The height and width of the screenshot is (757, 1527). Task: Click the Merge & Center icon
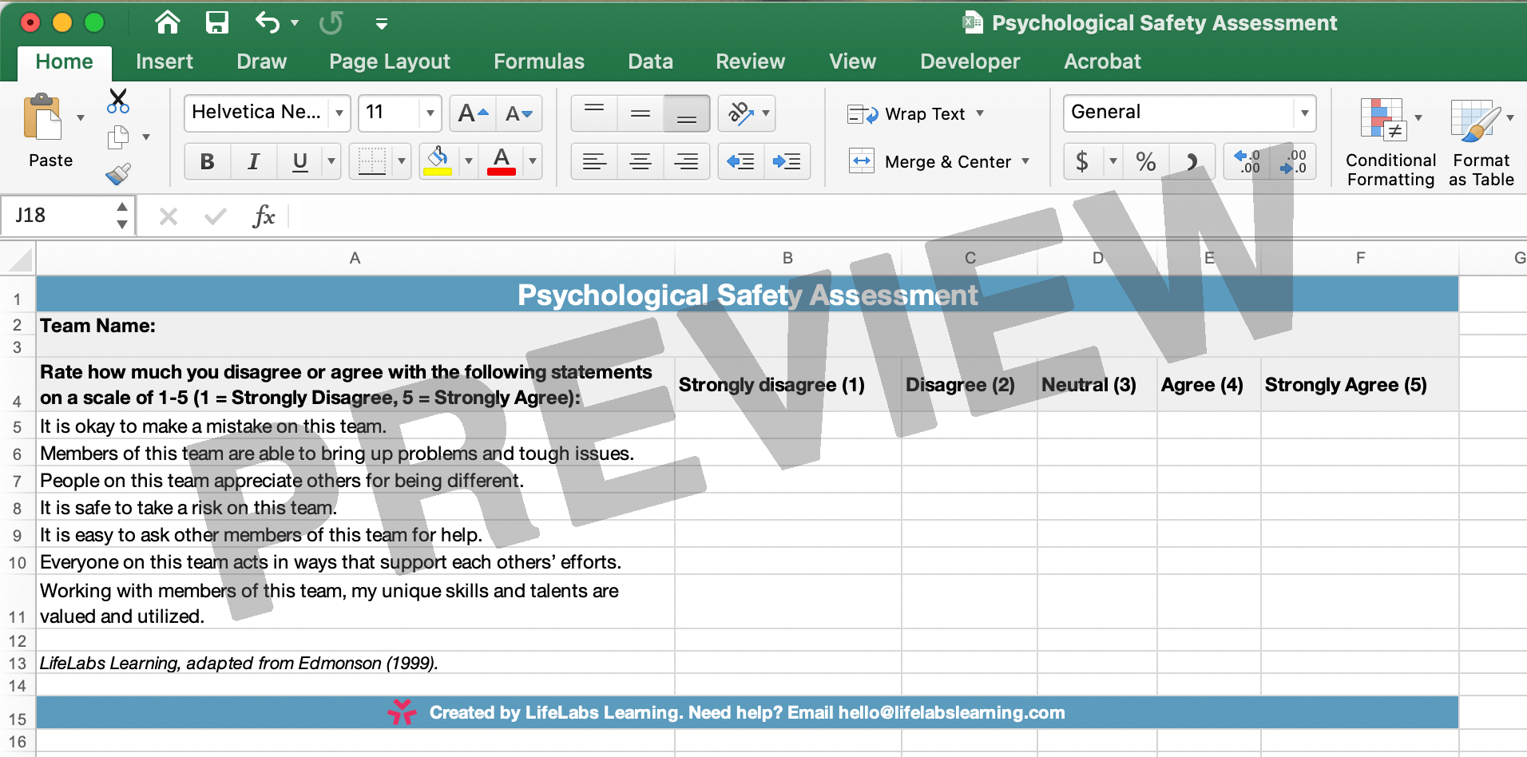click(863, 161)
